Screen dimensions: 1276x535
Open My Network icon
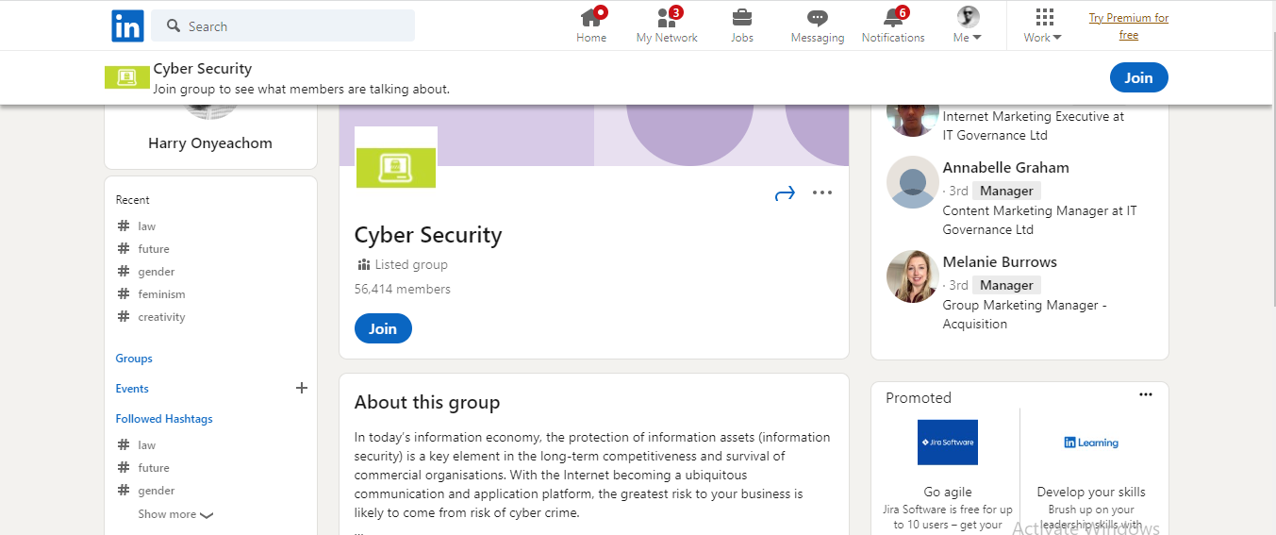[x=668, y=17]
